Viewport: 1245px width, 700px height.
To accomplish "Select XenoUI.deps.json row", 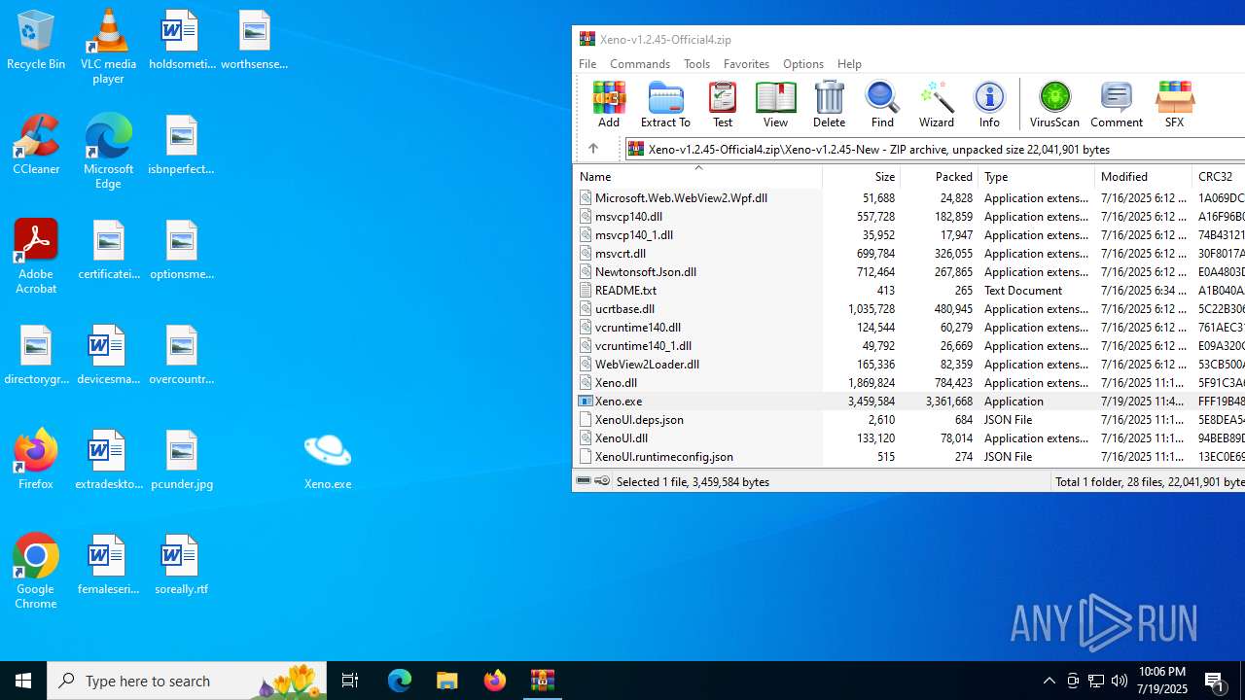I will point(908,419).
